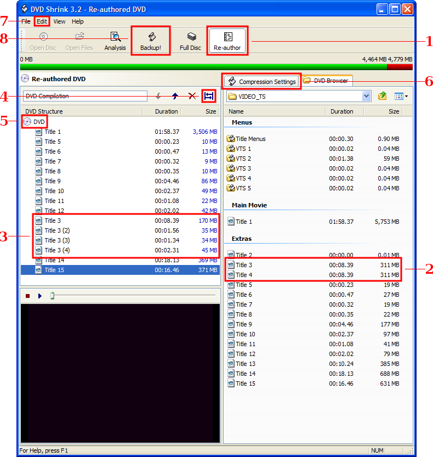Select Main Movie Title 1 in browser
The height and width of the screenshot is (457, 433).
(x=240, y=222)
